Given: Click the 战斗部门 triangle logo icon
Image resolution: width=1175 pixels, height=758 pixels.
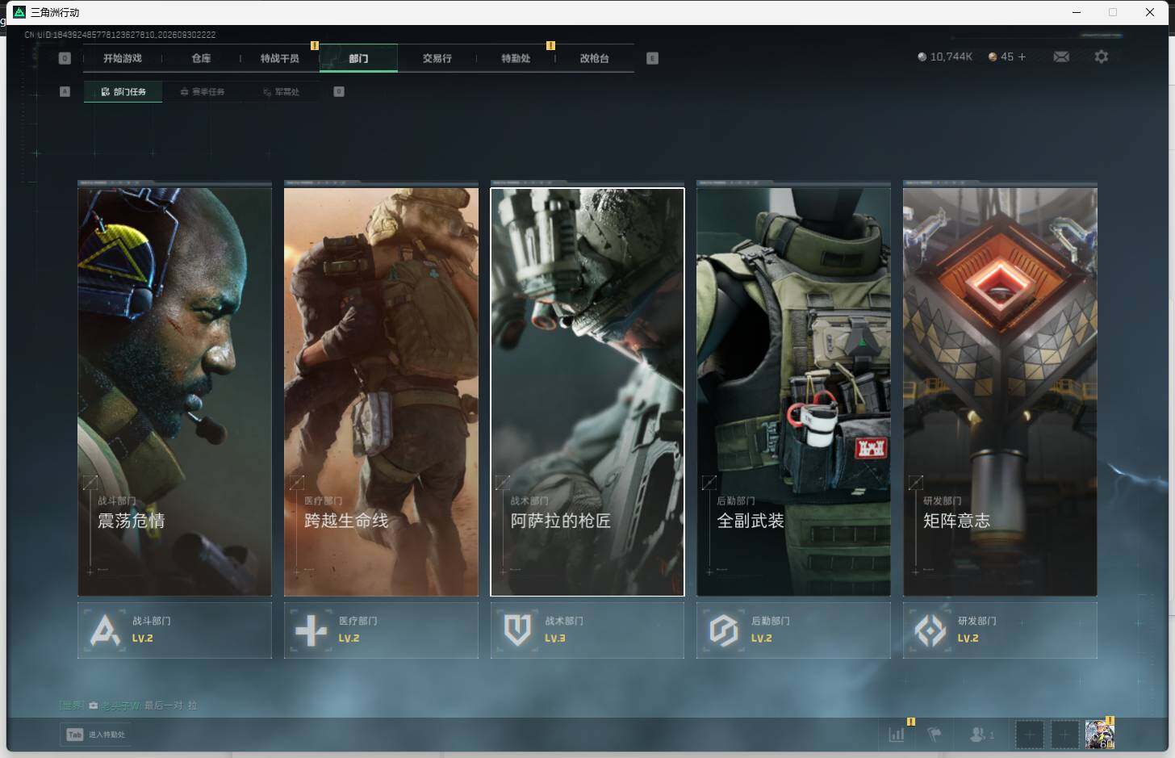Looking at the screenshot, I should coord(105,630).
